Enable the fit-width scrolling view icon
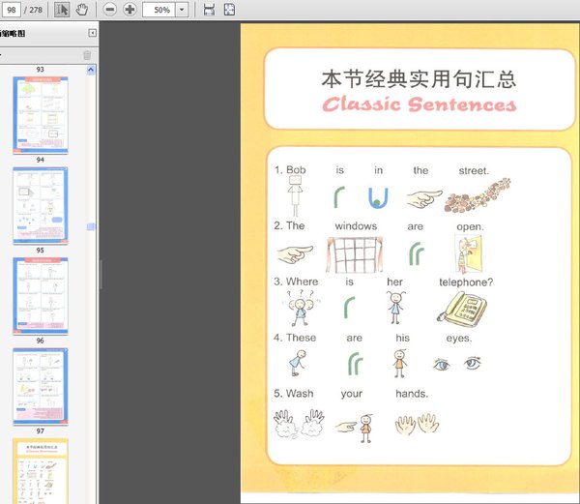The height and width of the screenshot is (504, 580). (210, 10)
